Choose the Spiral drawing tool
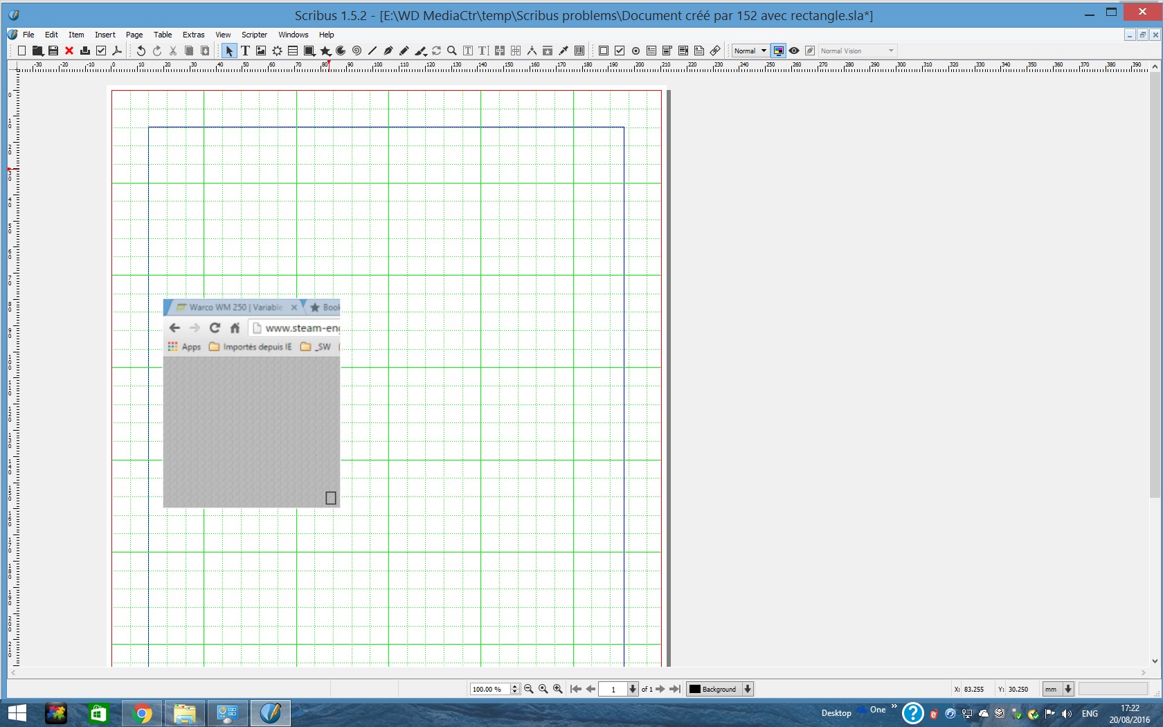Image resolution: width=1163 pixels, height=727 pixels. point(357,51)
